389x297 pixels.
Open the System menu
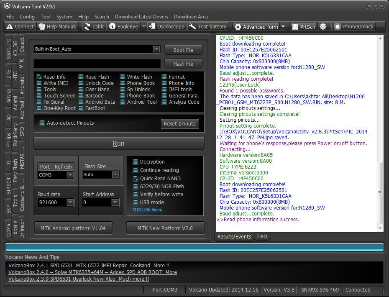click(x=64, y=17)
